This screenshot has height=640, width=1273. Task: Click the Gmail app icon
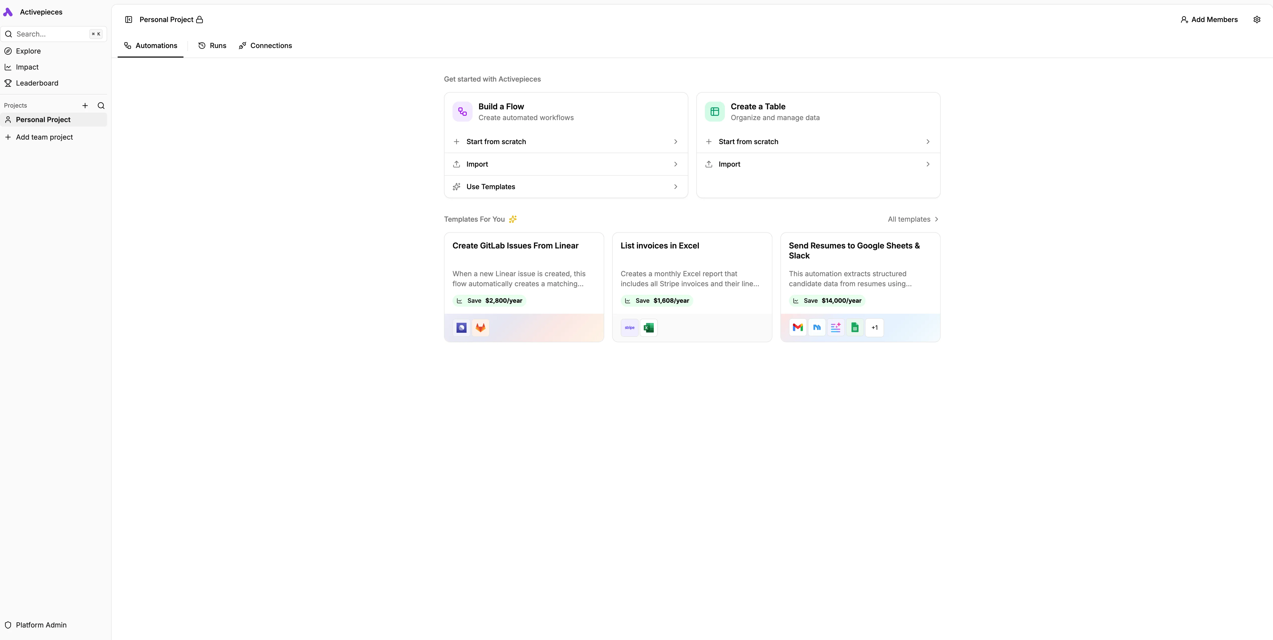[x=798, y=328]
